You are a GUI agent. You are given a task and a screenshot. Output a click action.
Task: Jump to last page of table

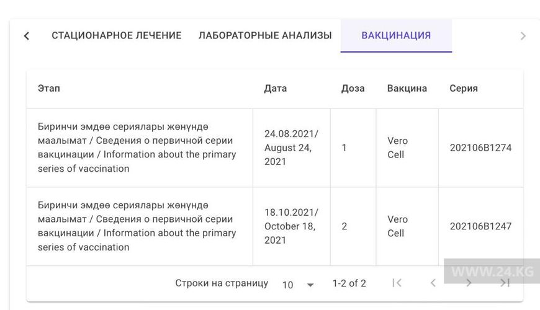tap(505, 283)
